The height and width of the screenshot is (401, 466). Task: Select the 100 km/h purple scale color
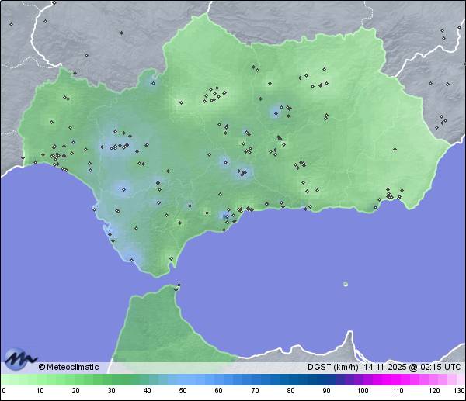363,379
